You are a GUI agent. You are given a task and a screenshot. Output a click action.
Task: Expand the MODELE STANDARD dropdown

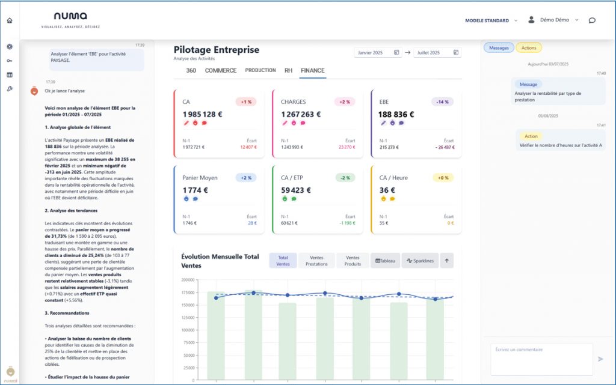pos(490,20)
